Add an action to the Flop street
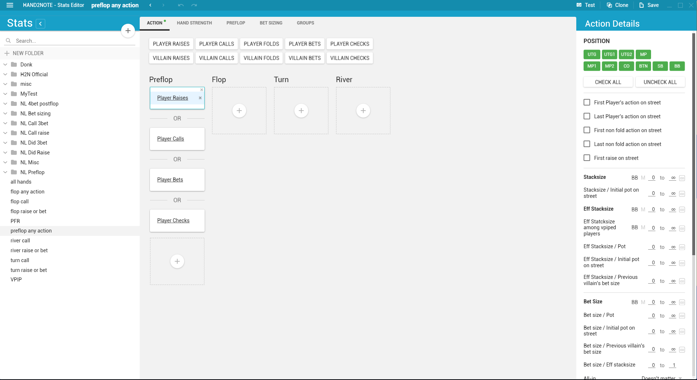697x380 pixels. point(239,111)
